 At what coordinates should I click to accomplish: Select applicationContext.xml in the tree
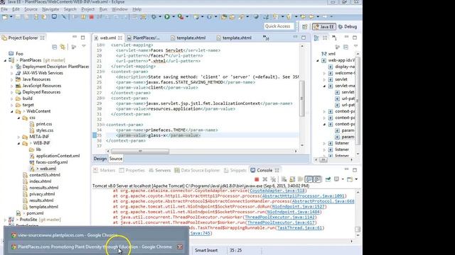click(58, 156)
